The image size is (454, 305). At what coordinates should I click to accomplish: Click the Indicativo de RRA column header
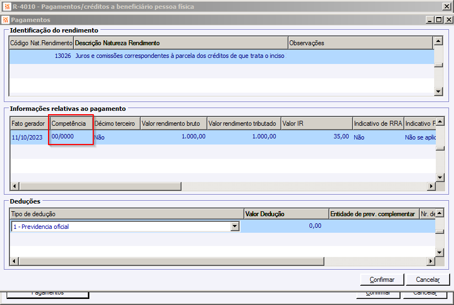(x=378, y=124)
